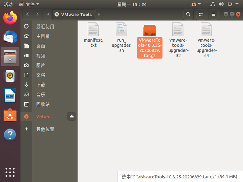243x182 pixels.
Task: Show all applications grid
Action: tap(10, 172)
